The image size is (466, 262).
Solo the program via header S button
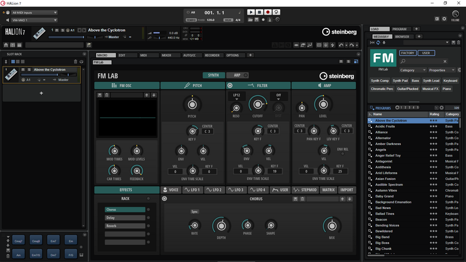pos(62,30)
